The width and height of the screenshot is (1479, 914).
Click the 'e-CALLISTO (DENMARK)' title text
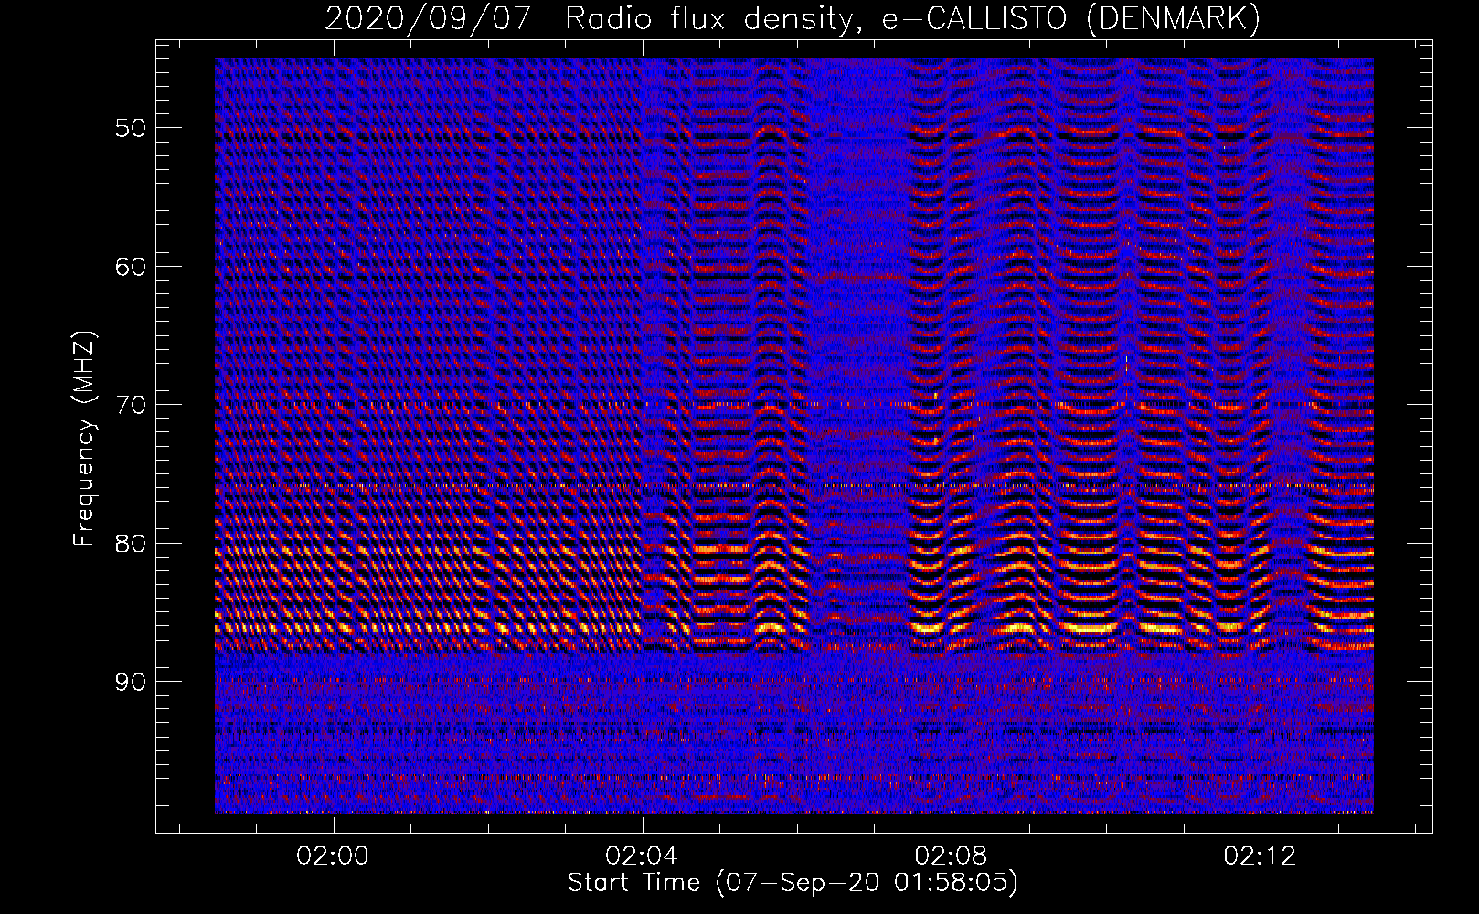tap(1070, 18)
